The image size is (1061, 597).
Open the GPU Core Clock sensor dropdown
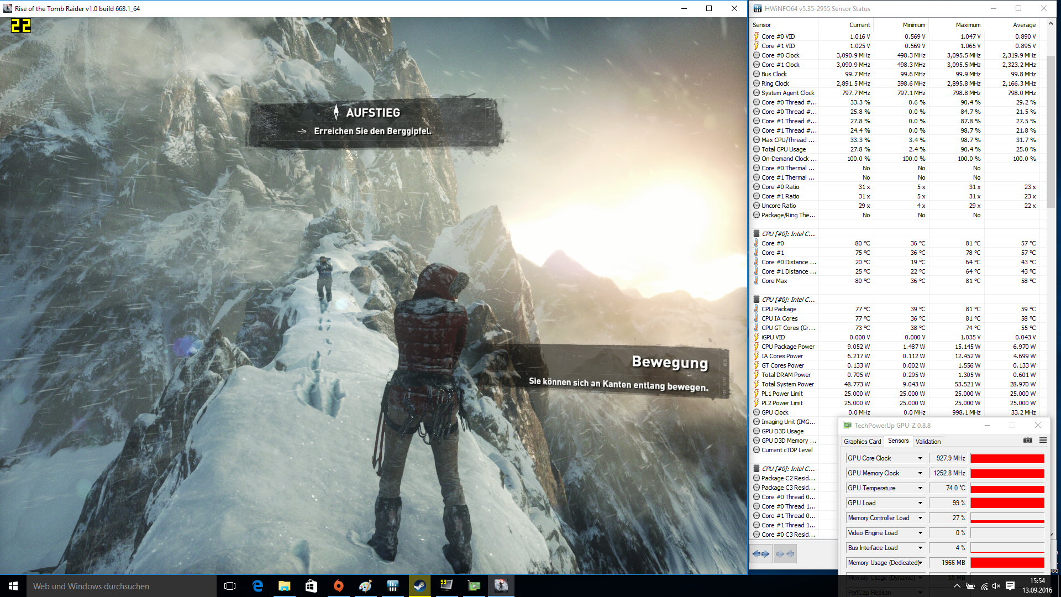point(920,458)
